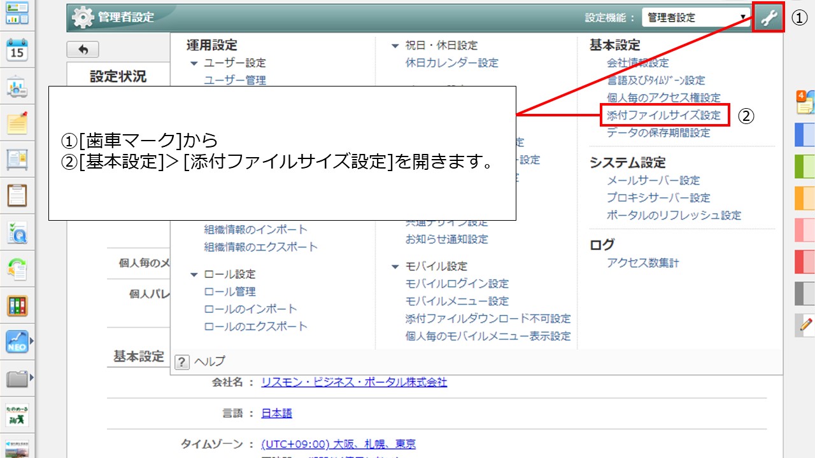Select the green color swatch

tap(805, 167)
